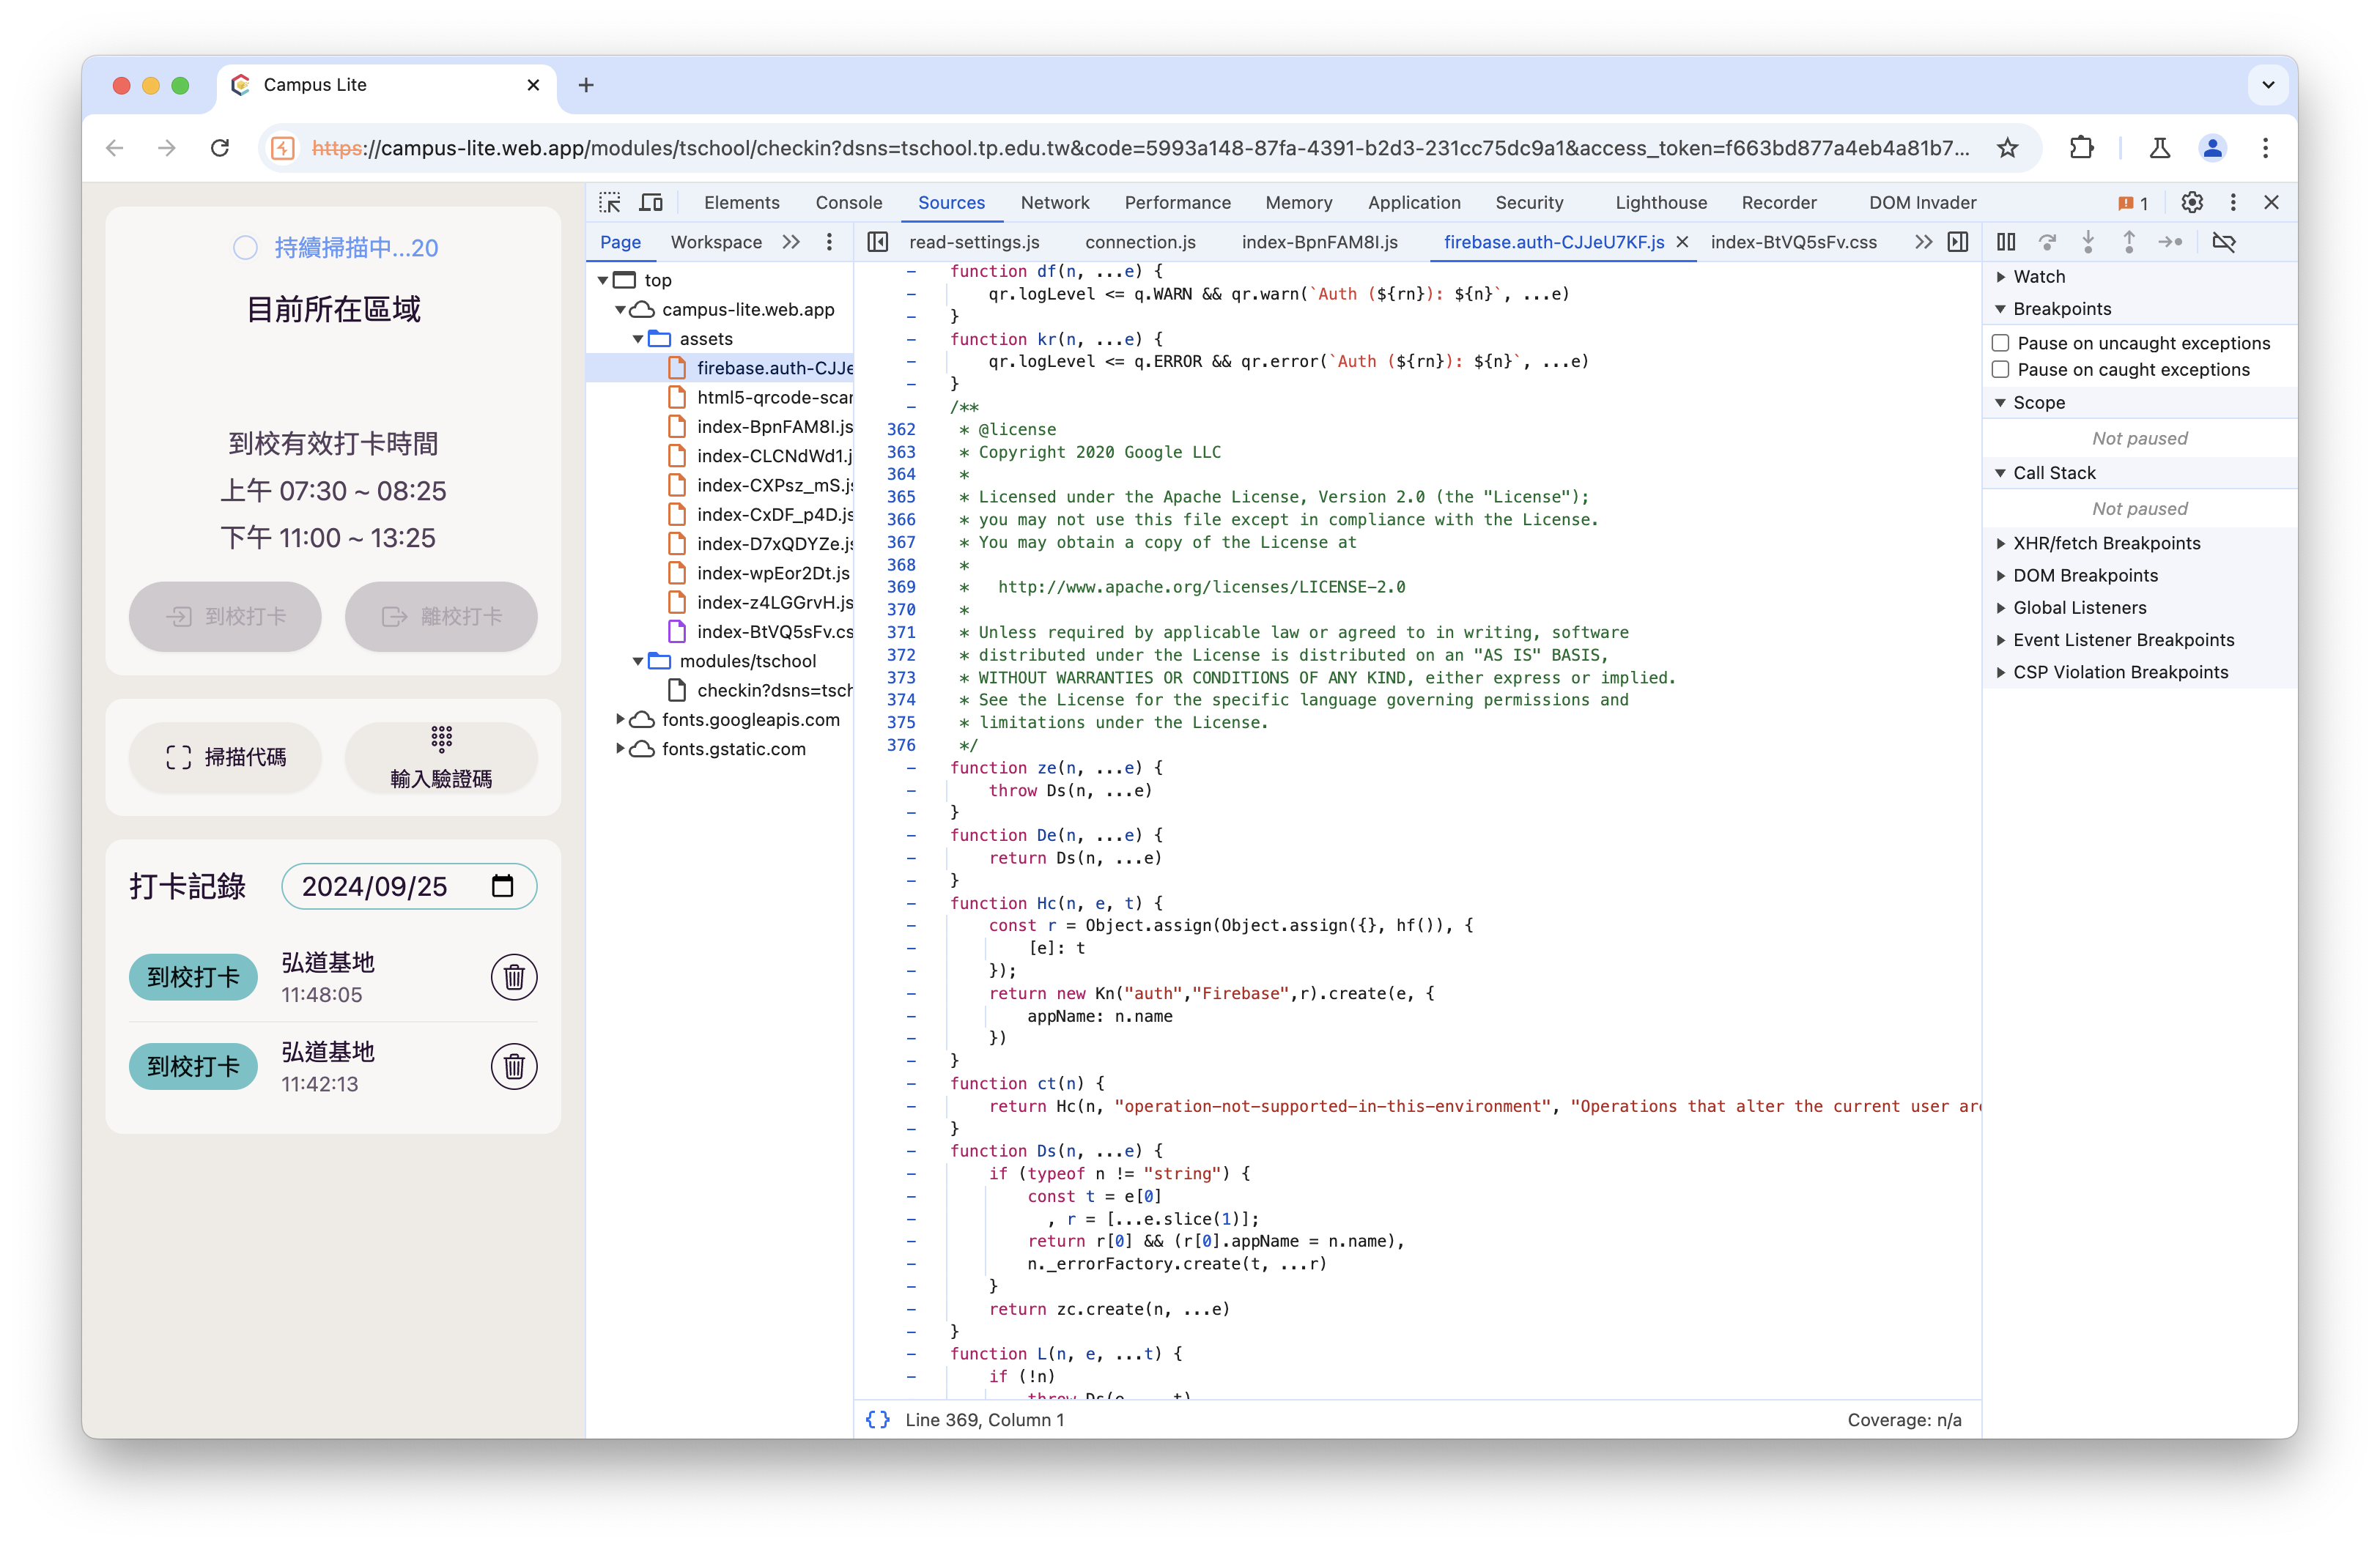Open the connection.js file tab
Screen dimensions: 2380x1547
click(x=1140, y=242)
